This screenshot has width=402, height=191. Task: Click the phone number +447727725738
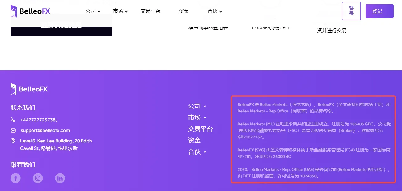39,120
